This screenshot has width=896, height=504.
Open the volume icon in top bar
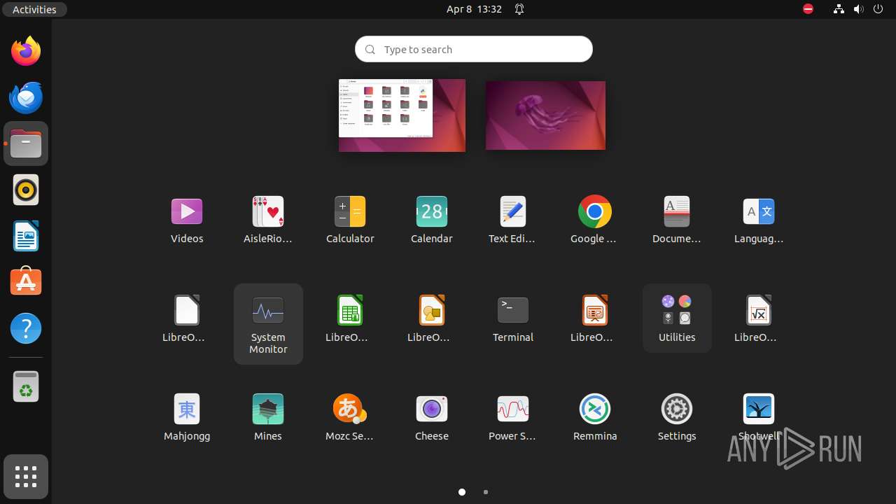(858, 9)
